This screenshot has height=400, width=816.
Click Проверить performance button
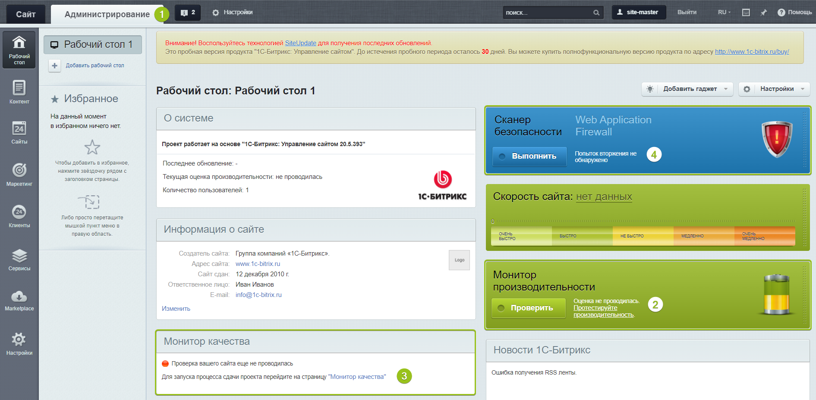point(529,308)
